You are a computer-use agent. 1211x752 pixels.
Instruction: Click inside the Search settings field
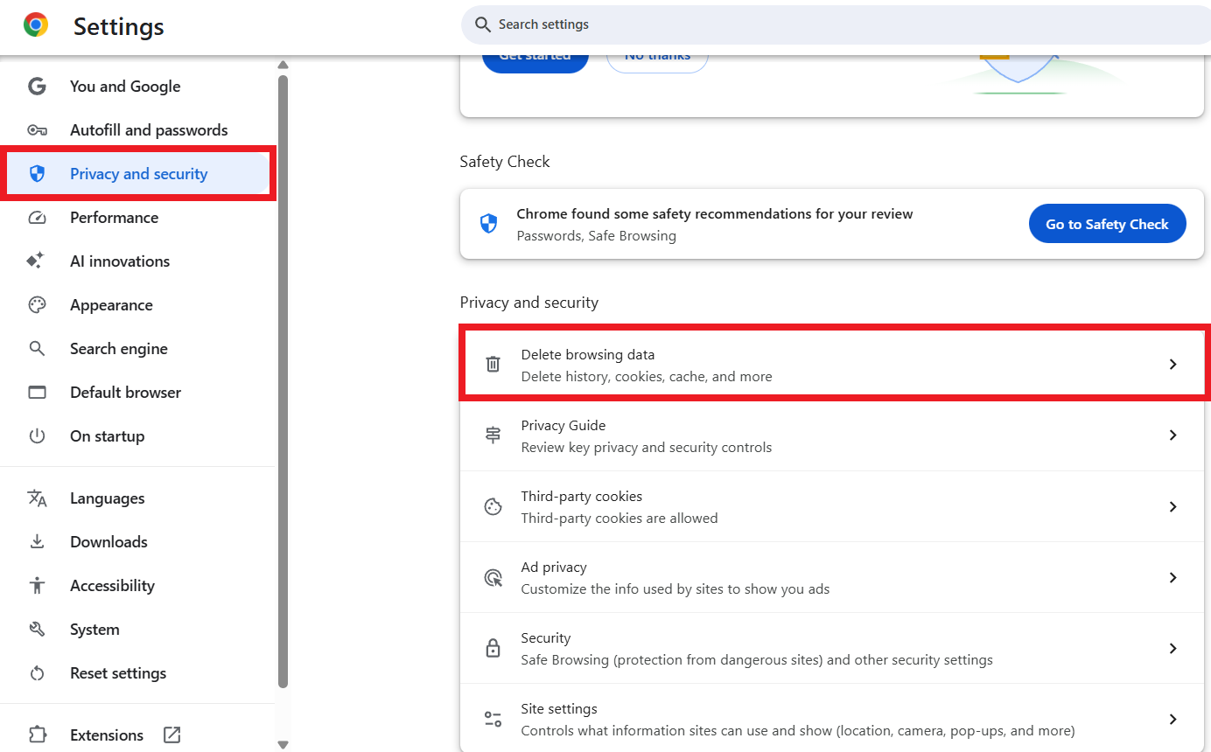833,24
